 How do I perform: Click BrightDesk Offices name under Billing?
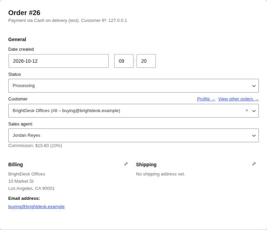coord(27,174)
